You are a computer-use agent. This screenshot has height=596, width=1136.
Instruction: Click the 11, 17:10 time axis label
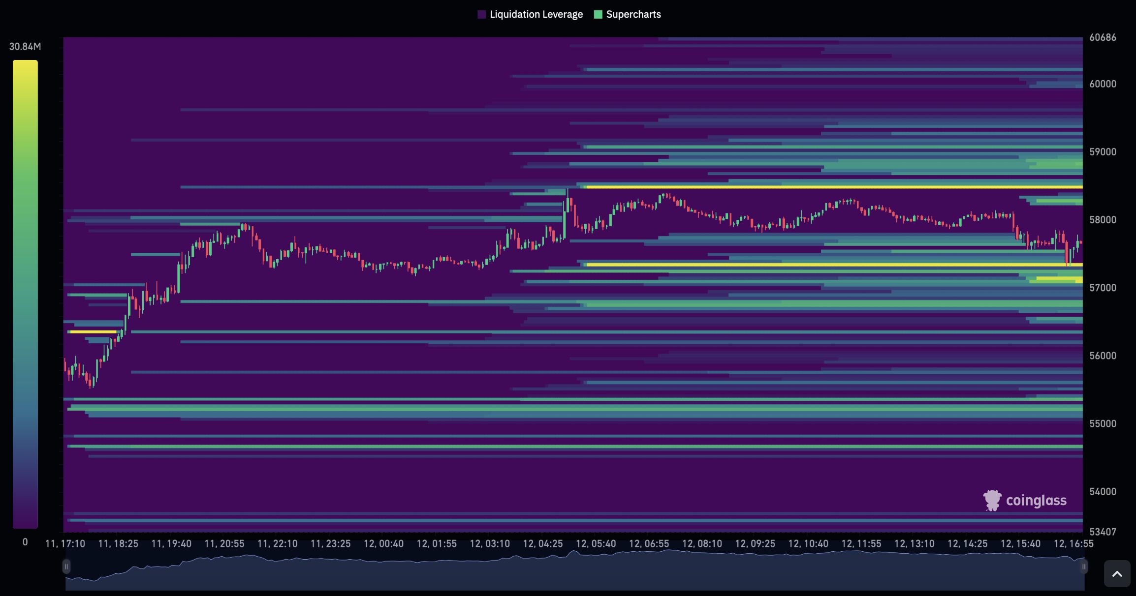click(65, 544)
